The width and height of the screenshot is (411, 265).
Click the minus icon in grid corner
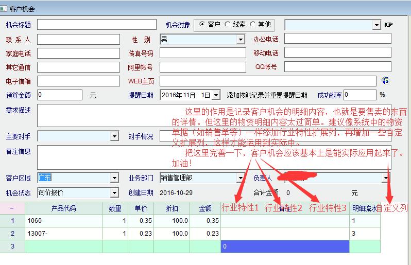click(12, 208)
